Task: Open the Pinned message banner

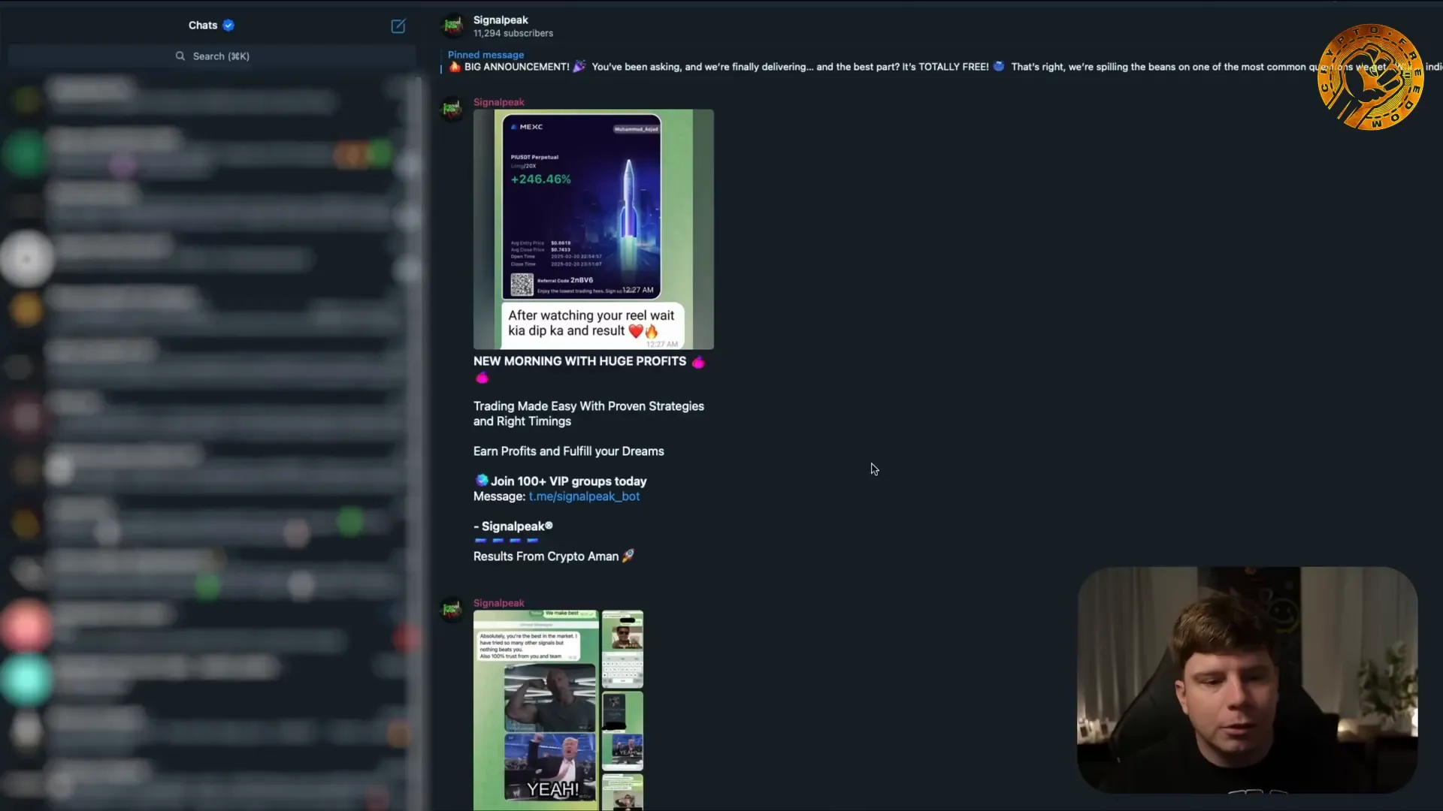Action: tap(939, 62)
